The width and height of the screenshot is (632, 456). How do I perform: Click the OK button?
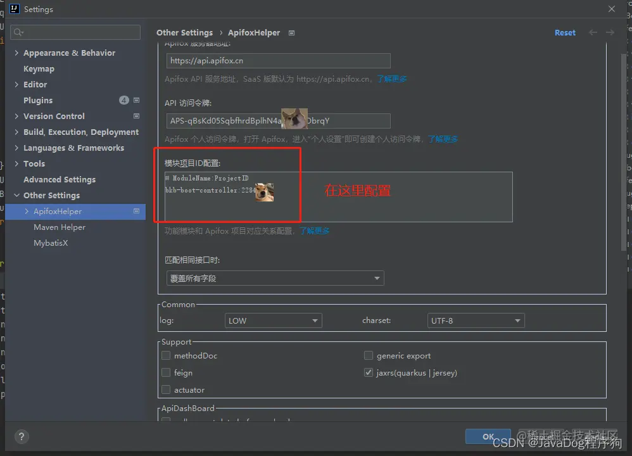point(488,436)
